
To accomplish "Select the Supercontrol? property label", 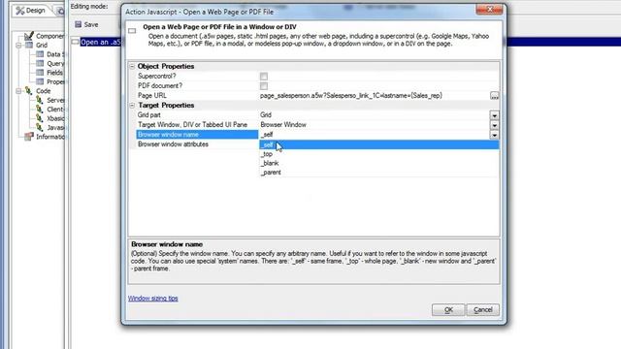I will point(157,76).
